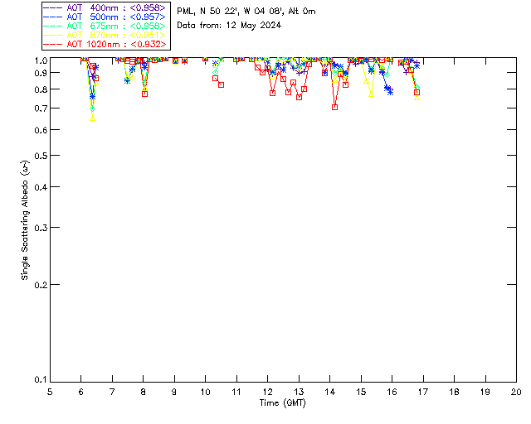Click the 12 tick label on time axis
The height and width of the screenshot is (424, 531).
[x=267, y=392]
